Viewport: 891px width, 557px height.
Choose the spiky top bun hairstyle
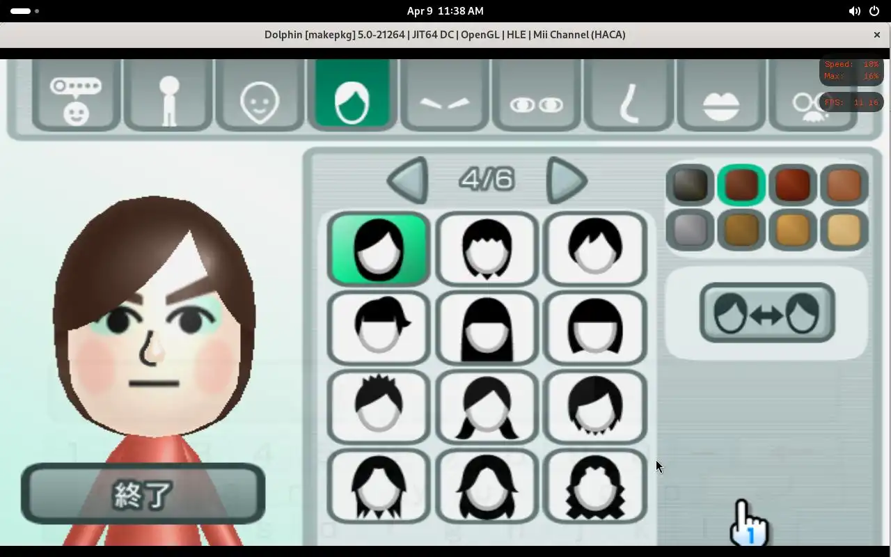pyautogui.click(x=379, y=407)
